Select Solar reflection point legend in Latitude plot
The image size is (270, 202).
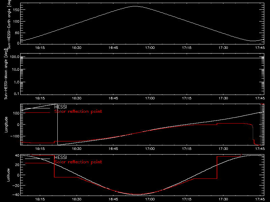[x=78, y=162]
